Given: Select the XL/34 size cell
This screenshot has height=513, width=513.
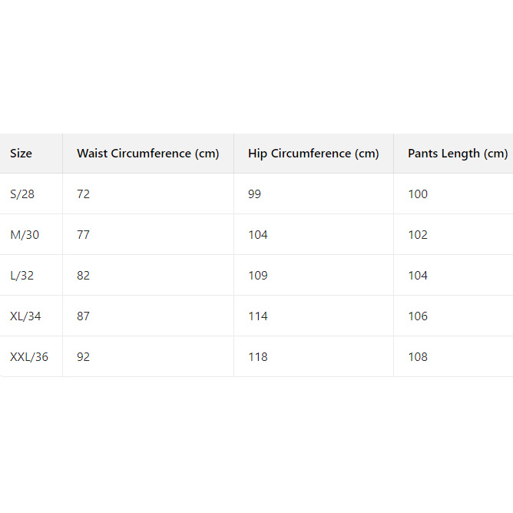Looking at the screenshot, I should point(25,316).
